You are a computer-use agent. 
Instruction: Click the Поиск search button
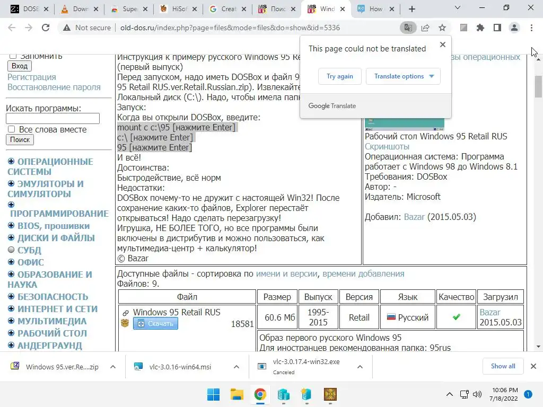coord(20,139)
